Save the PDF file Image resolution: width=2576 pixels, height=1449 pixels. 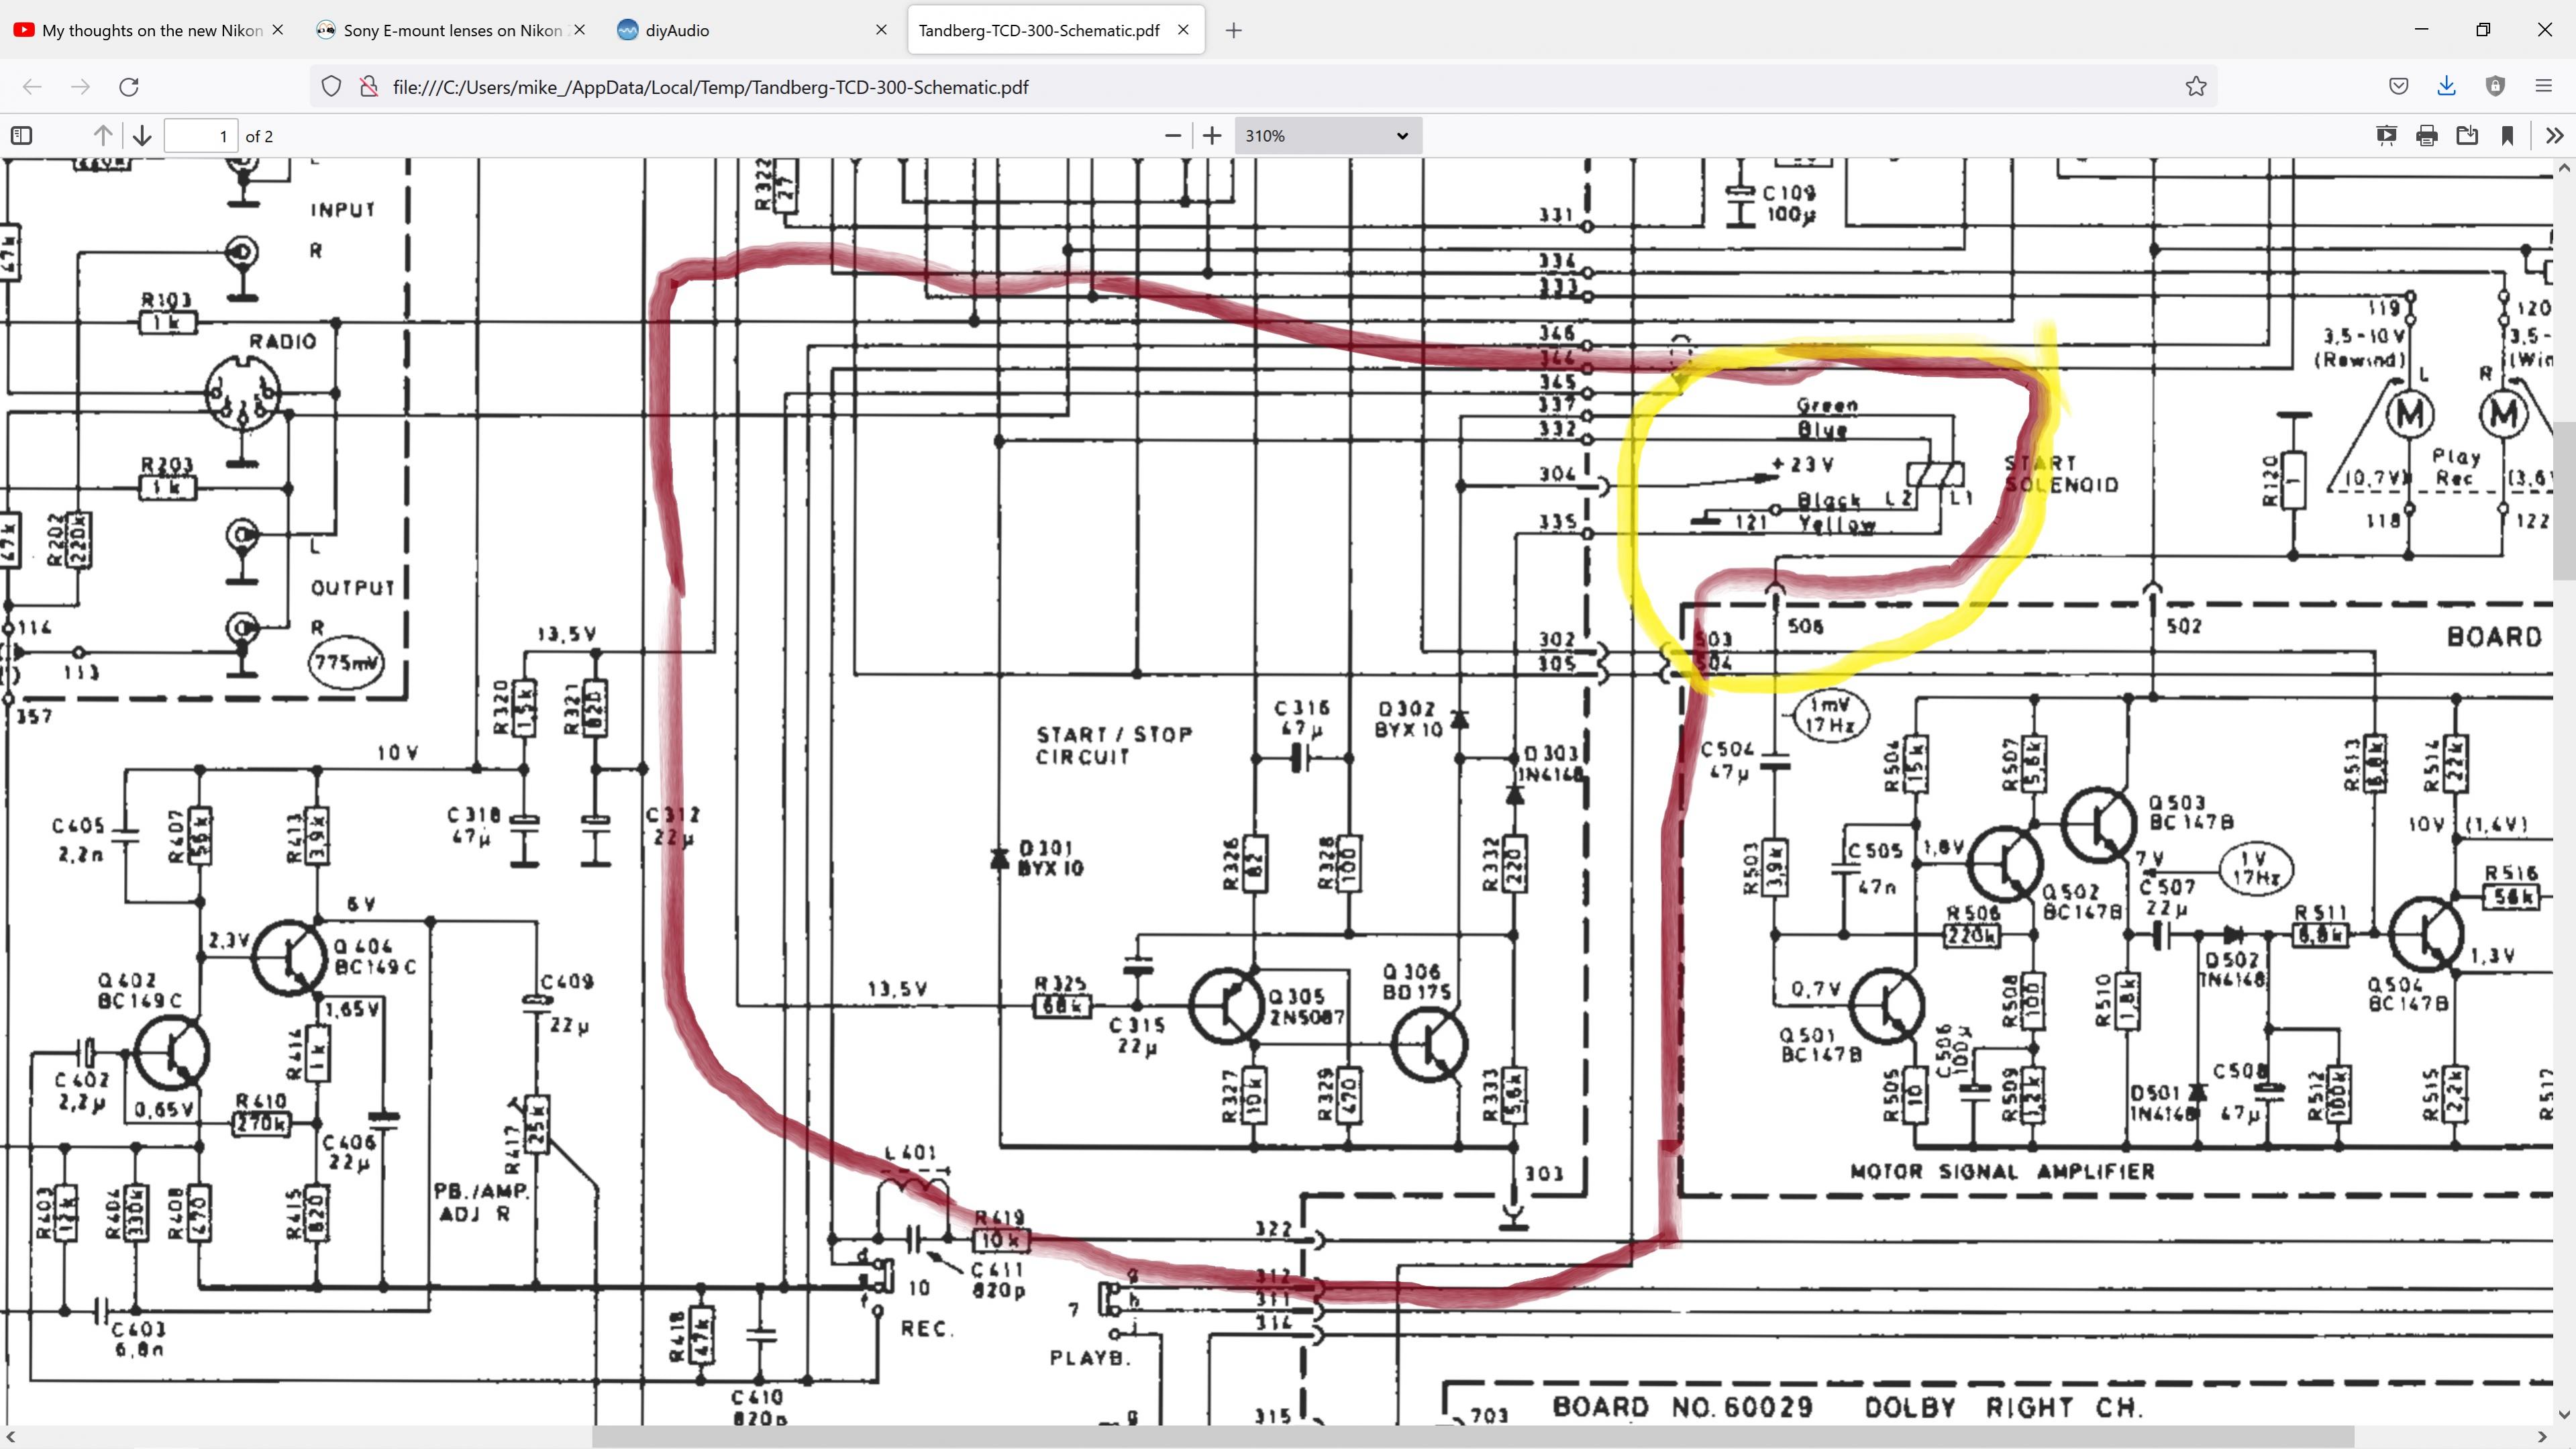coord(2467,136)
